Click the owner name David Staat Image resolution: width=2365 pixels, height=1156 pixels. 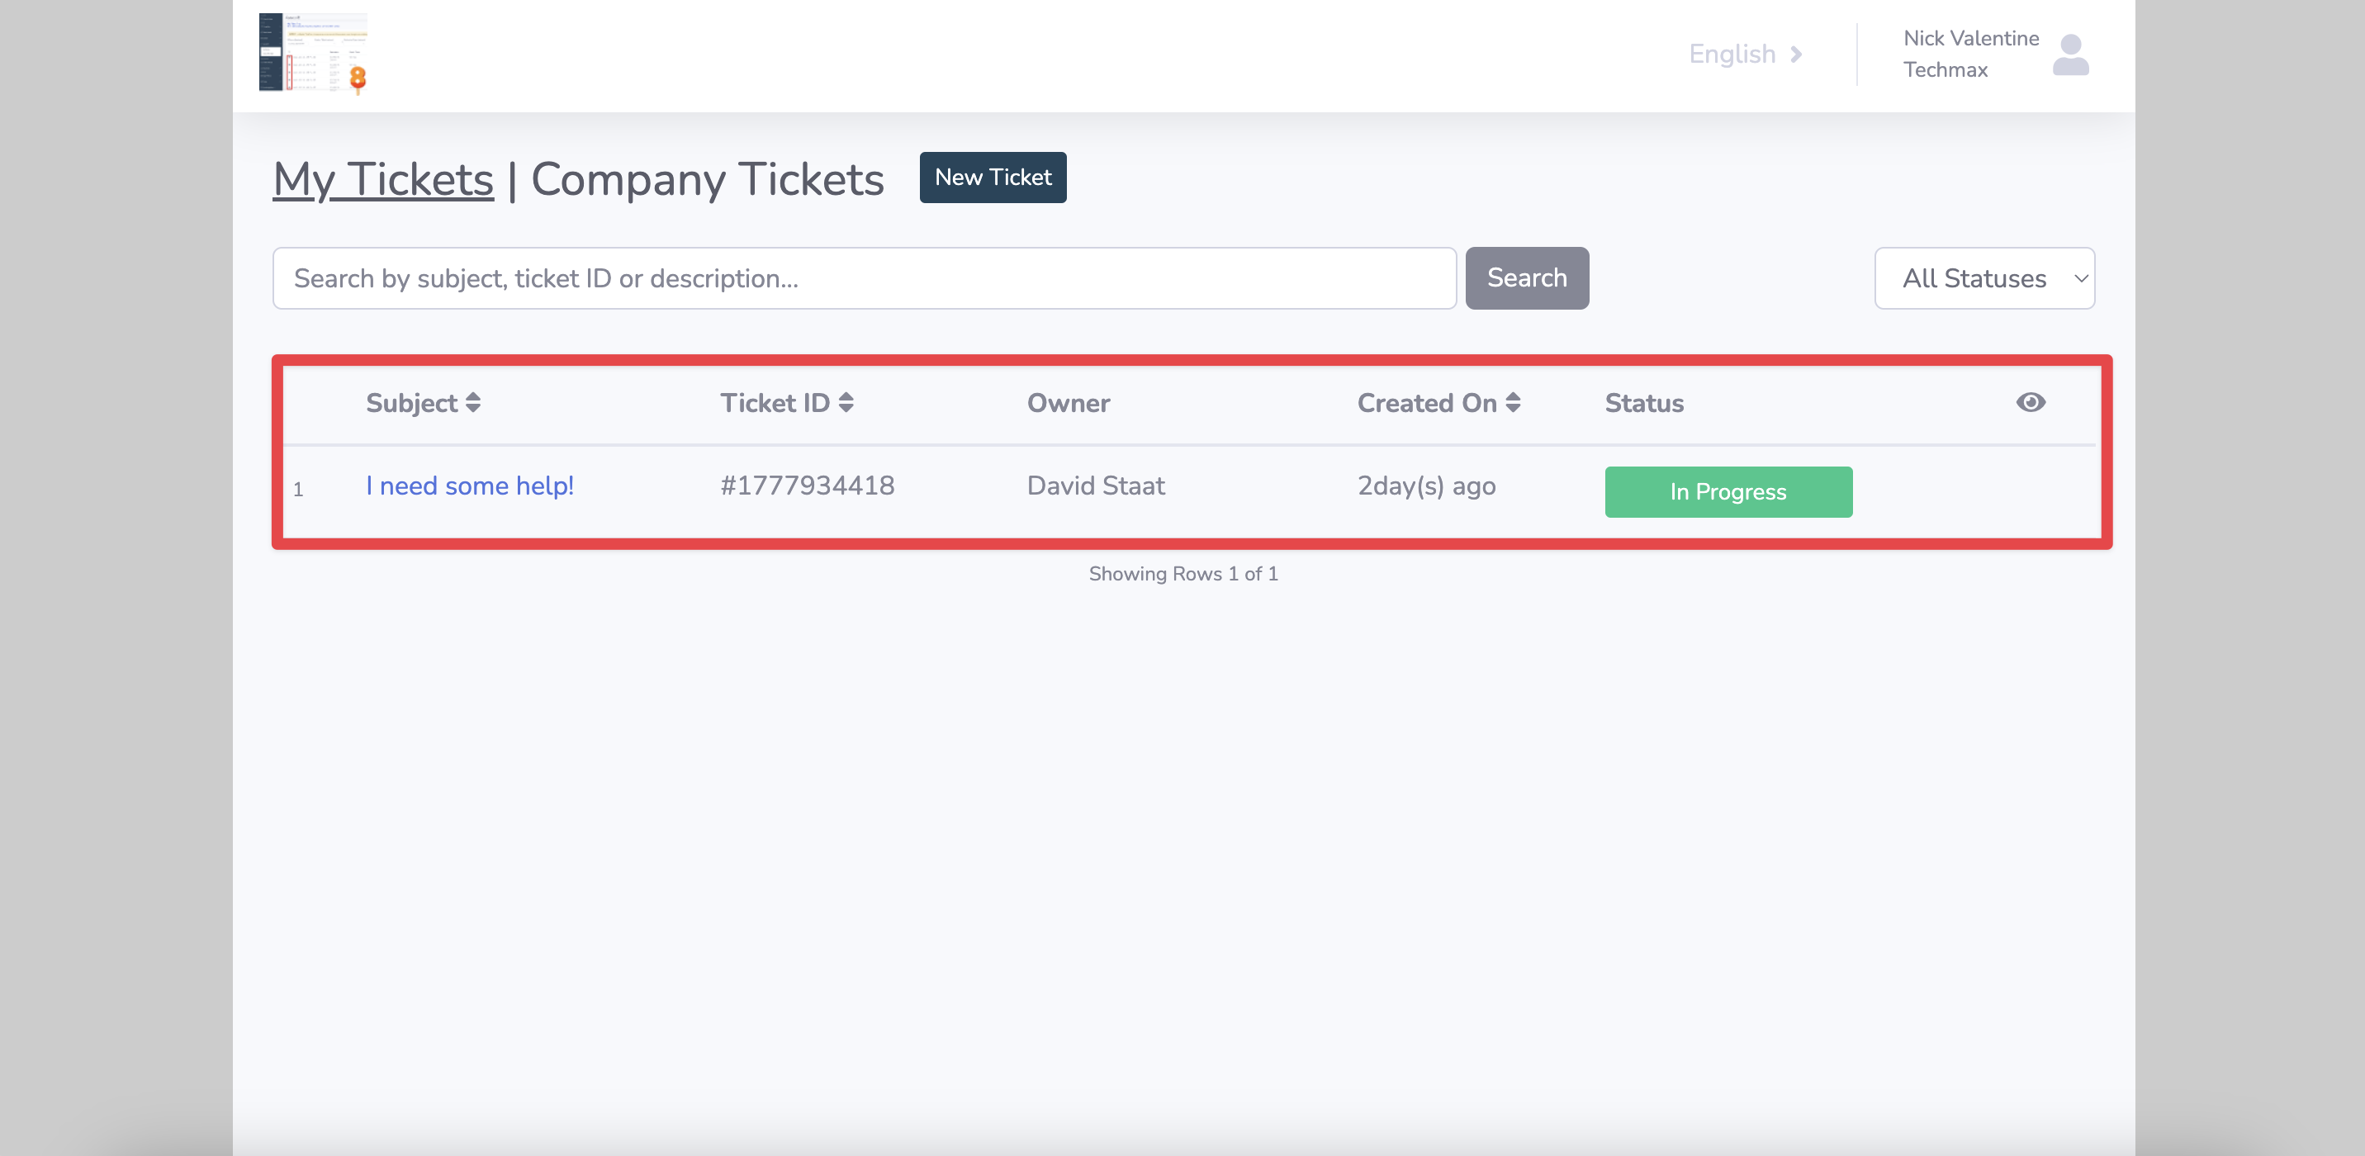[x=1095, y=486]
